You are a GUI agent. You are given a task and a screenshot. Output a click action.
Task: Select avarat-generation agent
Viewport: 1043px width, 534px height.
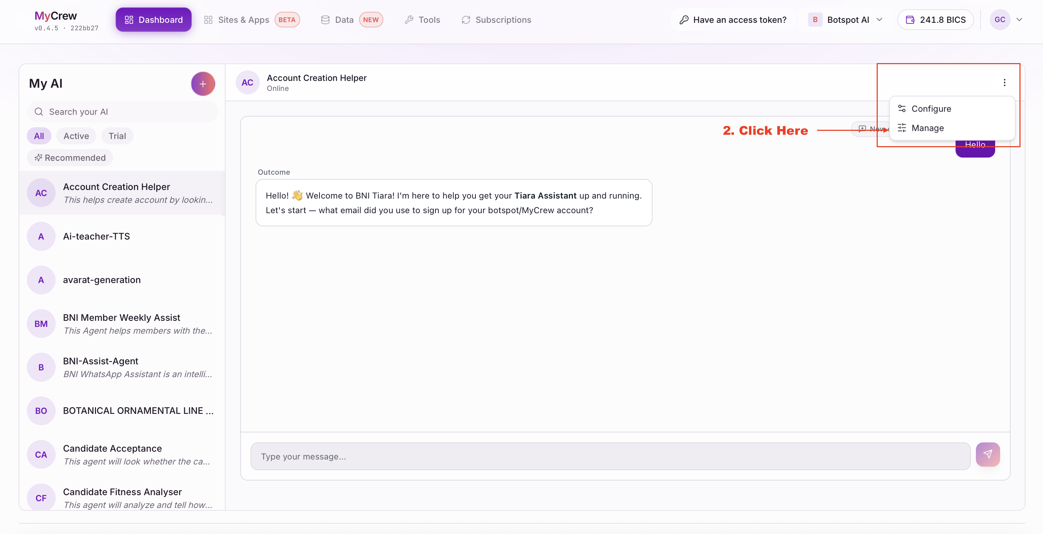[x=122, y=280]
